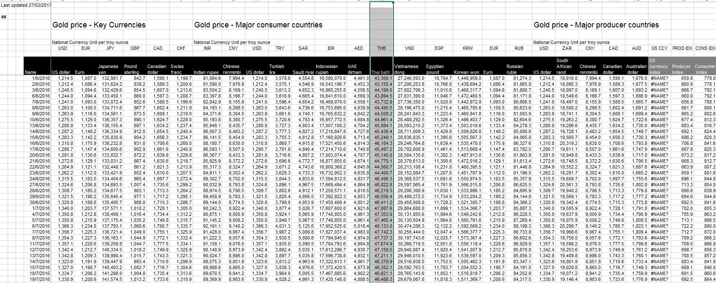The height and width of the screenshot is (283, 716).
Task: Click the AUD currency code cell
Action: click(x=637, y=48)
